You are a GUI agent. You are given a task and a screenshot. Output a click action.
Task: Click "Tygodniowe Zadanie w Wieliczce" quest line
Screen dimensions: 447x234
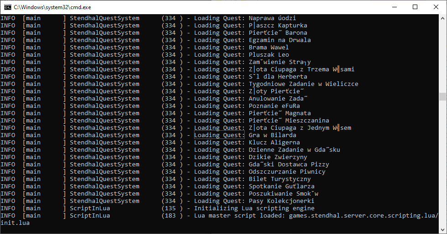[x=303, y=84]
